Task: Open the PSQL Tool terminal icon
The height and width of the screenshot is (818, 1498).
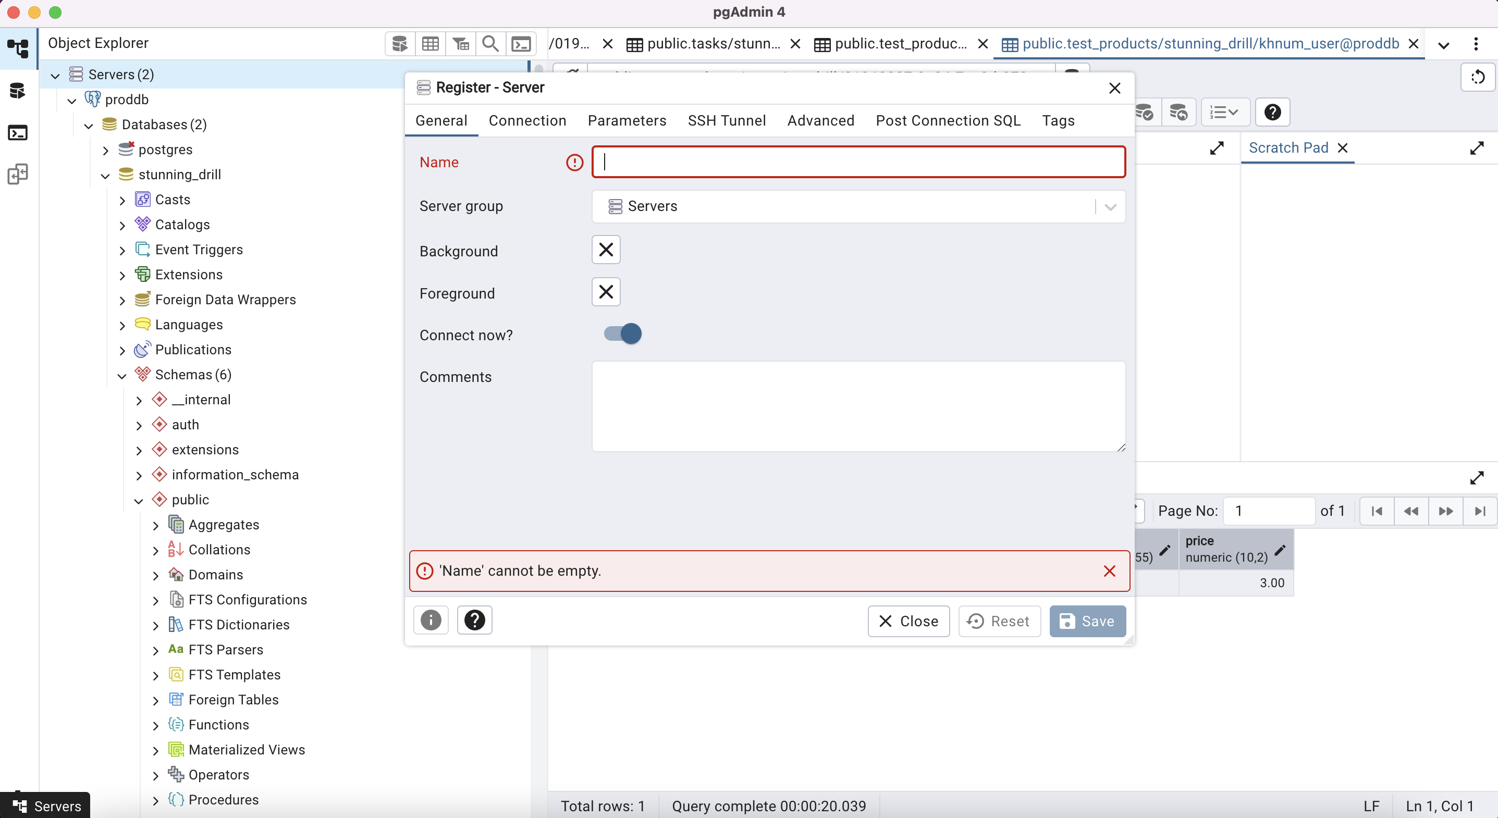Action: (x=521, y=44)
